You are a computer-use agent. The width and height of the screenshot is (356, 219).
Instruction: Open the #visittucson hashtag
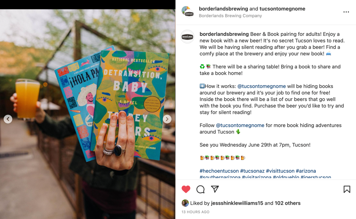[x=280, y=171]
